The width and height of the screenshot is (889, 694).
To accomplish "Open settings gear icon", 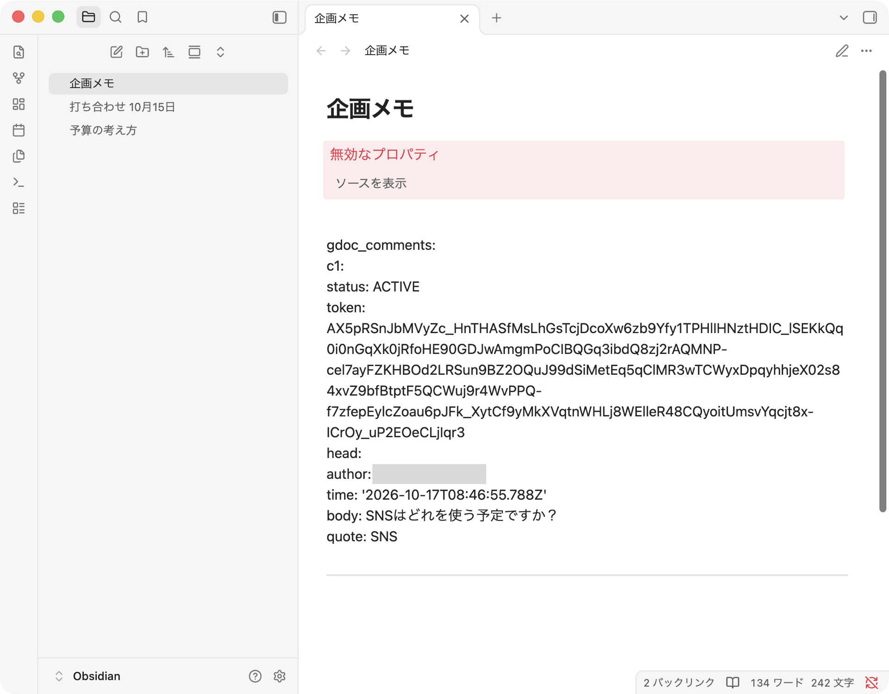I will (279, 676).
